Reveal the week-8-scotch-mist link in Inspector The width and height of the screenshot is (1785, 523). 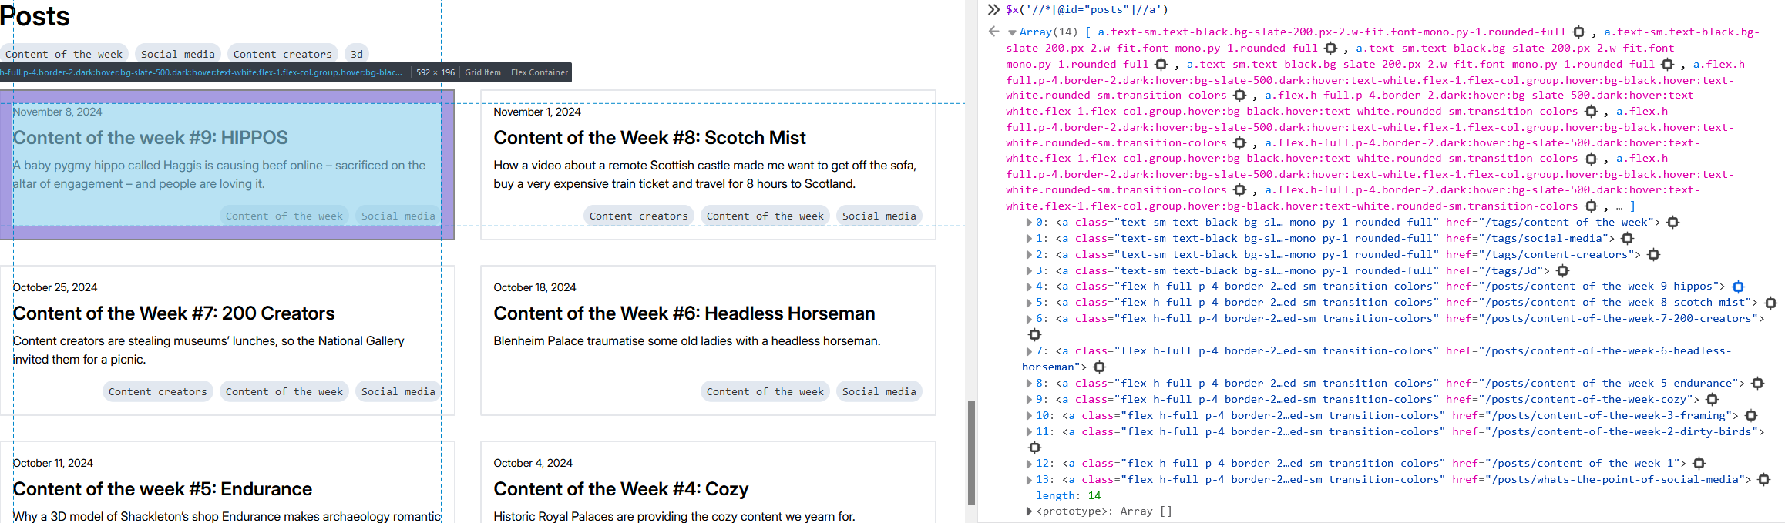[x=1770, y=303]
